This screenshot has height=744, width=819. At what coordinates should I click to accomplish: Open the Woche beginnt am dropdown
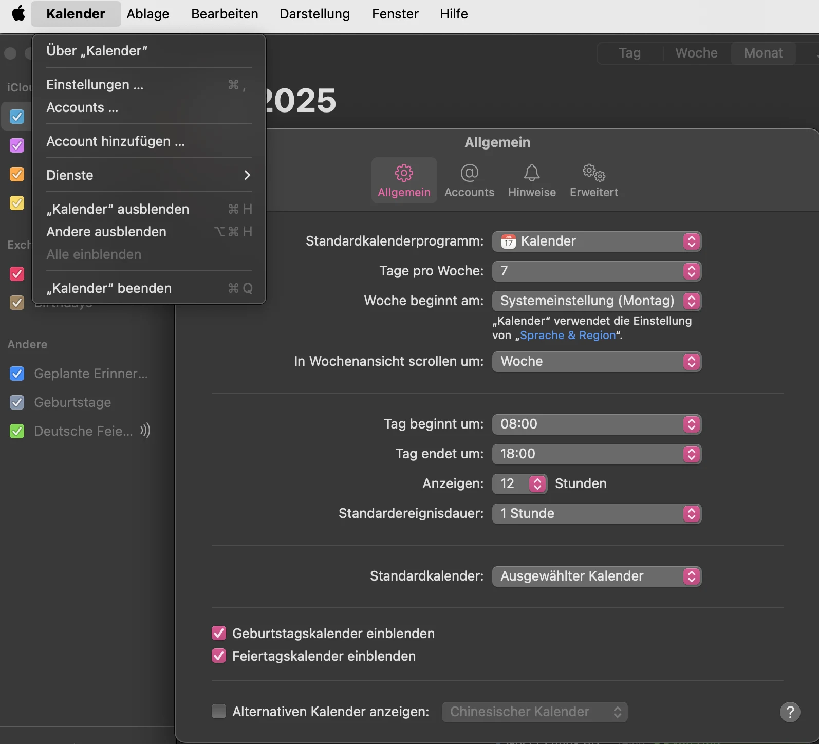(x=597, y=301)
